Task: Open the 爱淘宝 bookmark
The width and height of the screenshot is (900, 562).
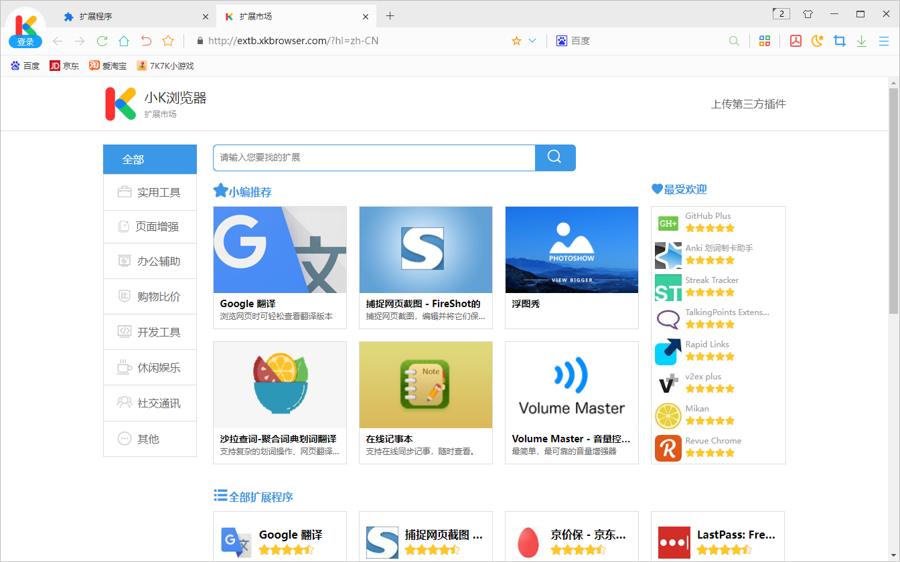Action: 108,66
